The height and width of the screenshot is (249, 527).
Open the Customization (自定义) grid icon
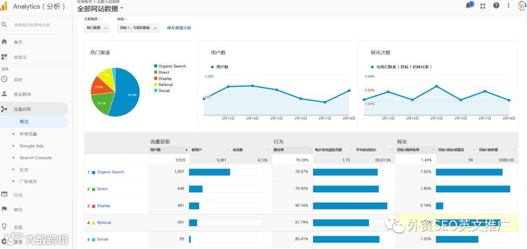coord(4,57)
